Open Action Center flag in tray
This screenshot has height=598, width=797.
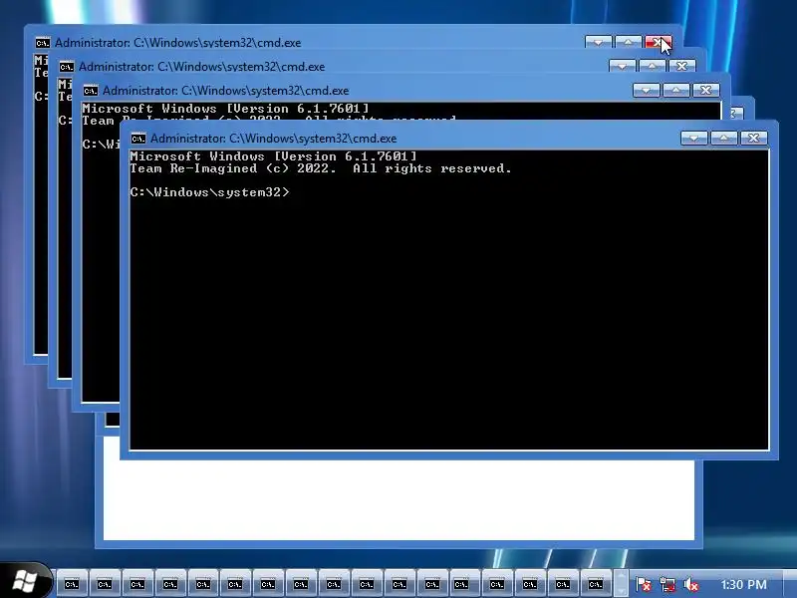(x=643, y=584)
